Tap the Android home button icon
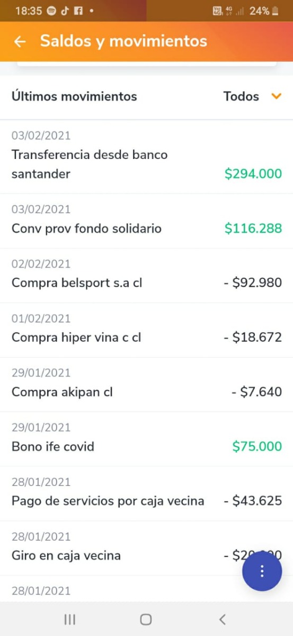 146,619
